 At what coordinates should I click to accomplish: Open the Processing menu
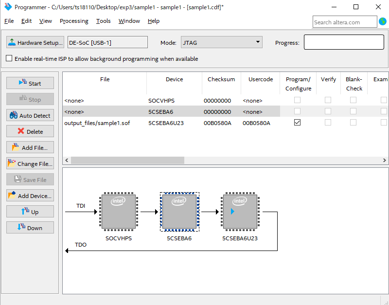[x=74, y=21]
